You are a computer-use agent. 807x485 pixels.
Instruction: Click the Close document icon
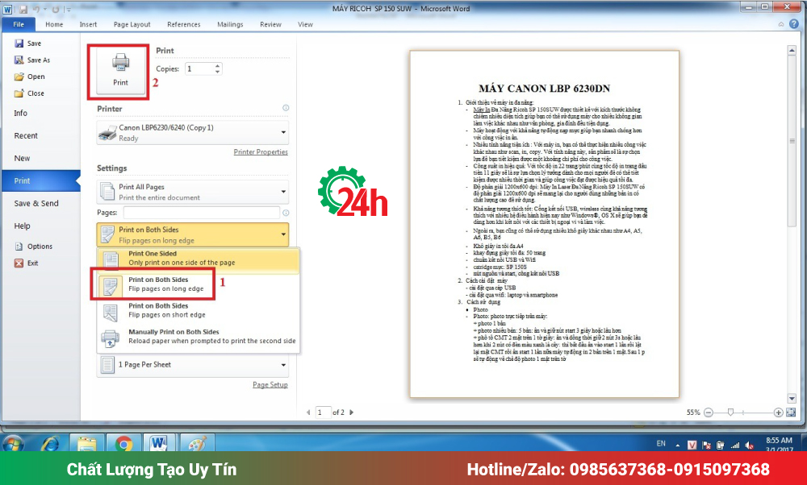point(19,93)
